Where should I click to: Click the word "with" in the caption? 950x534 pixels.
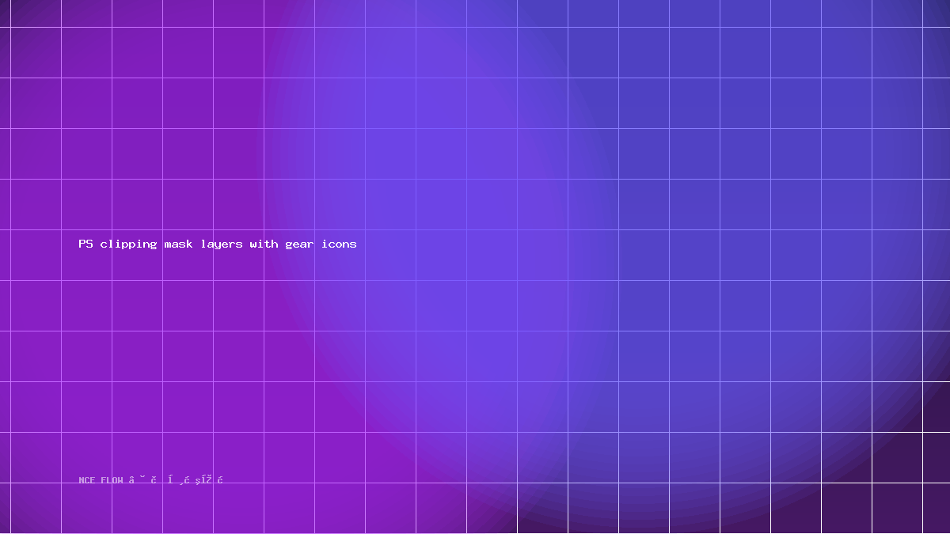tap(264, 244)
